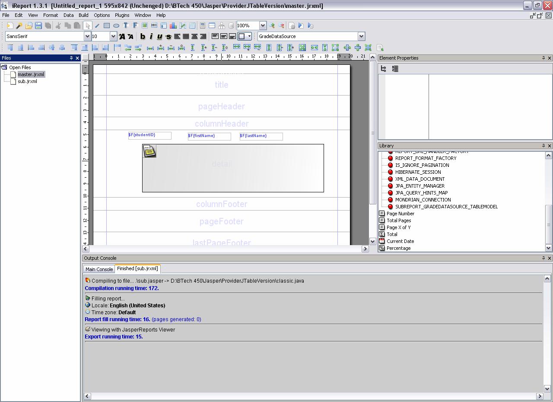
Task: Select Page Number in the Library list
Action: [x=400, y=214]
